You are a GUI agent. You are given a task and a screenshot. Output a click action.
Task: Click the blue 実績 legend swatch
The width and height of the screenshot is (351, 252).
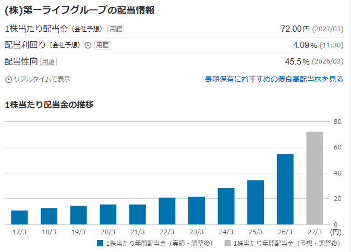[100, 243]
